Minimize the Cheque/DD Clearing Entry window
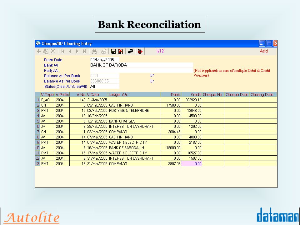 [262, 43]
